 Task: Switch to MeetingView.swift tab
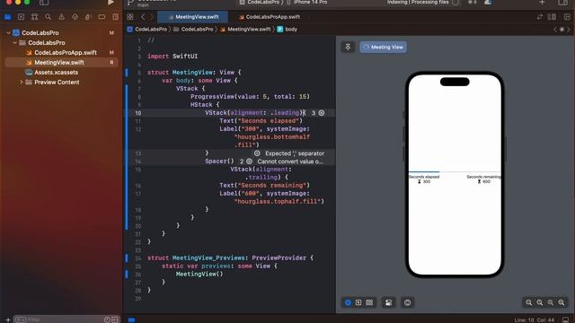[x=193, y=17]
